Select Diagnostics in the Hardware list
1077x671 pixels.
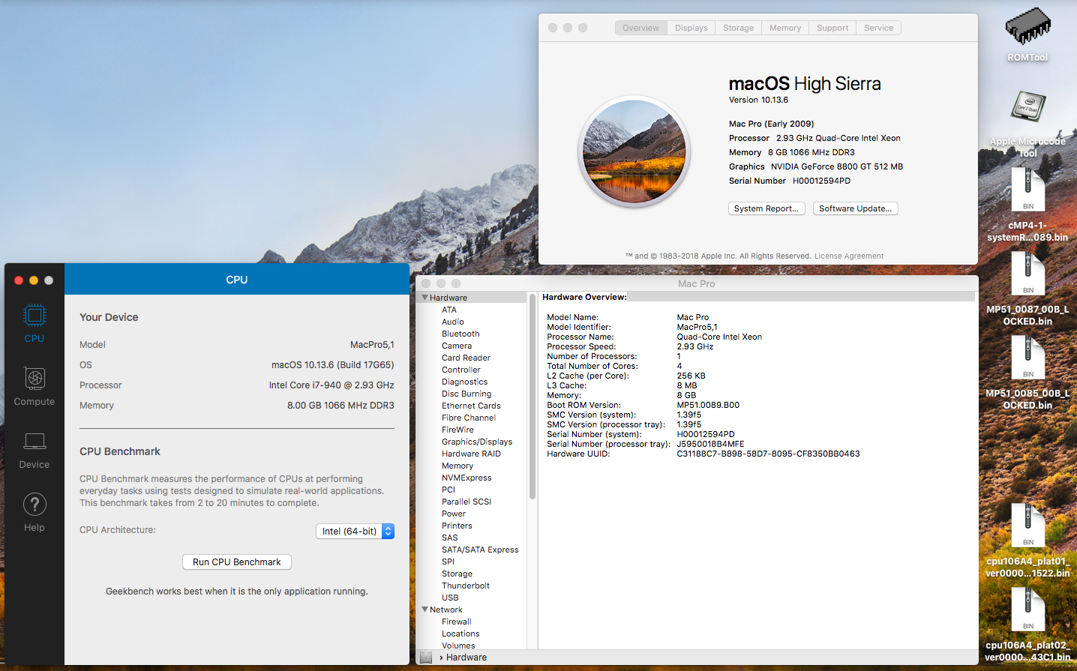[465, 382]
